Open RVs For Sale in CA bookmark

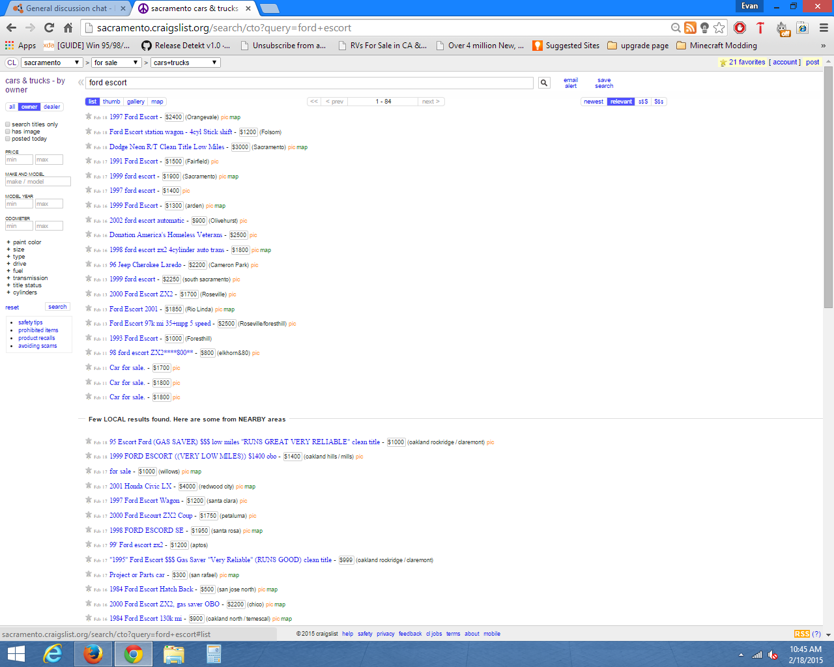pos(382,46)
